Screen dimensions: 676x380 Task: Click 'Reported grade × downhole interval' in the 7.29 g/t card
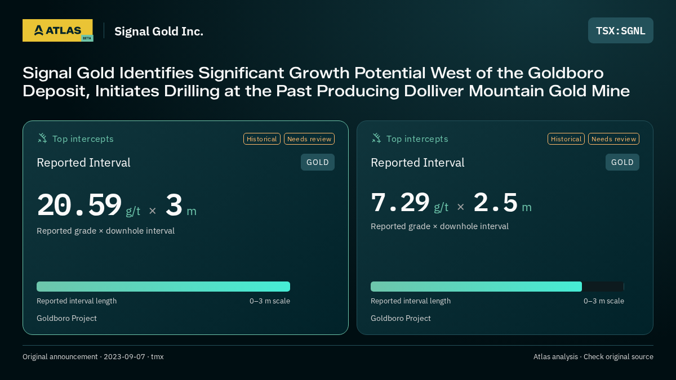(439, 226)
